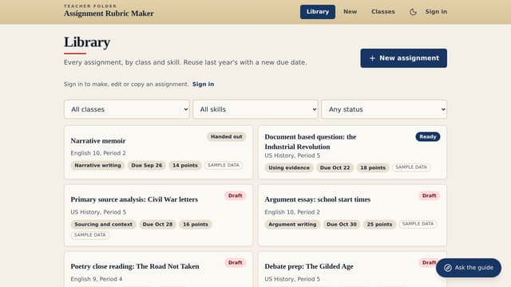This screenshot has height=287, width=511.
Task: Click the Argument writing skill tag
Action: pos(292,225)
